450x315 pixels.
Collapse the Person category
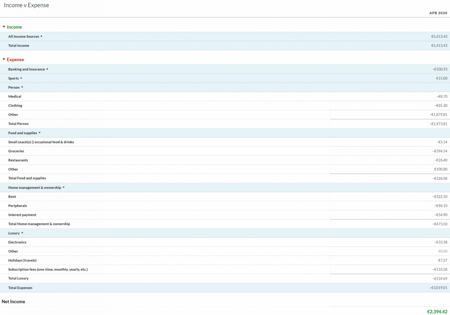[x=22, y=87]
